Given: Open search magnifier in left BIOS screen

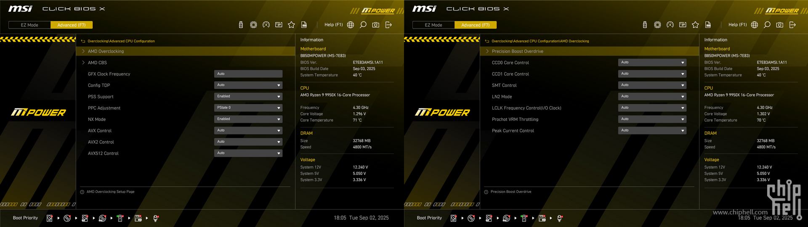Looking at the screenshot, I should [x=363, y=25].
